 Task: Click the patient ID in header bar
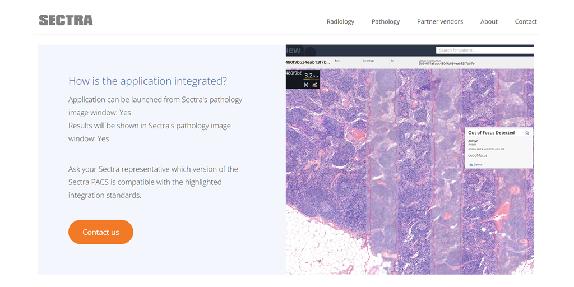click(x=308, y=62)
